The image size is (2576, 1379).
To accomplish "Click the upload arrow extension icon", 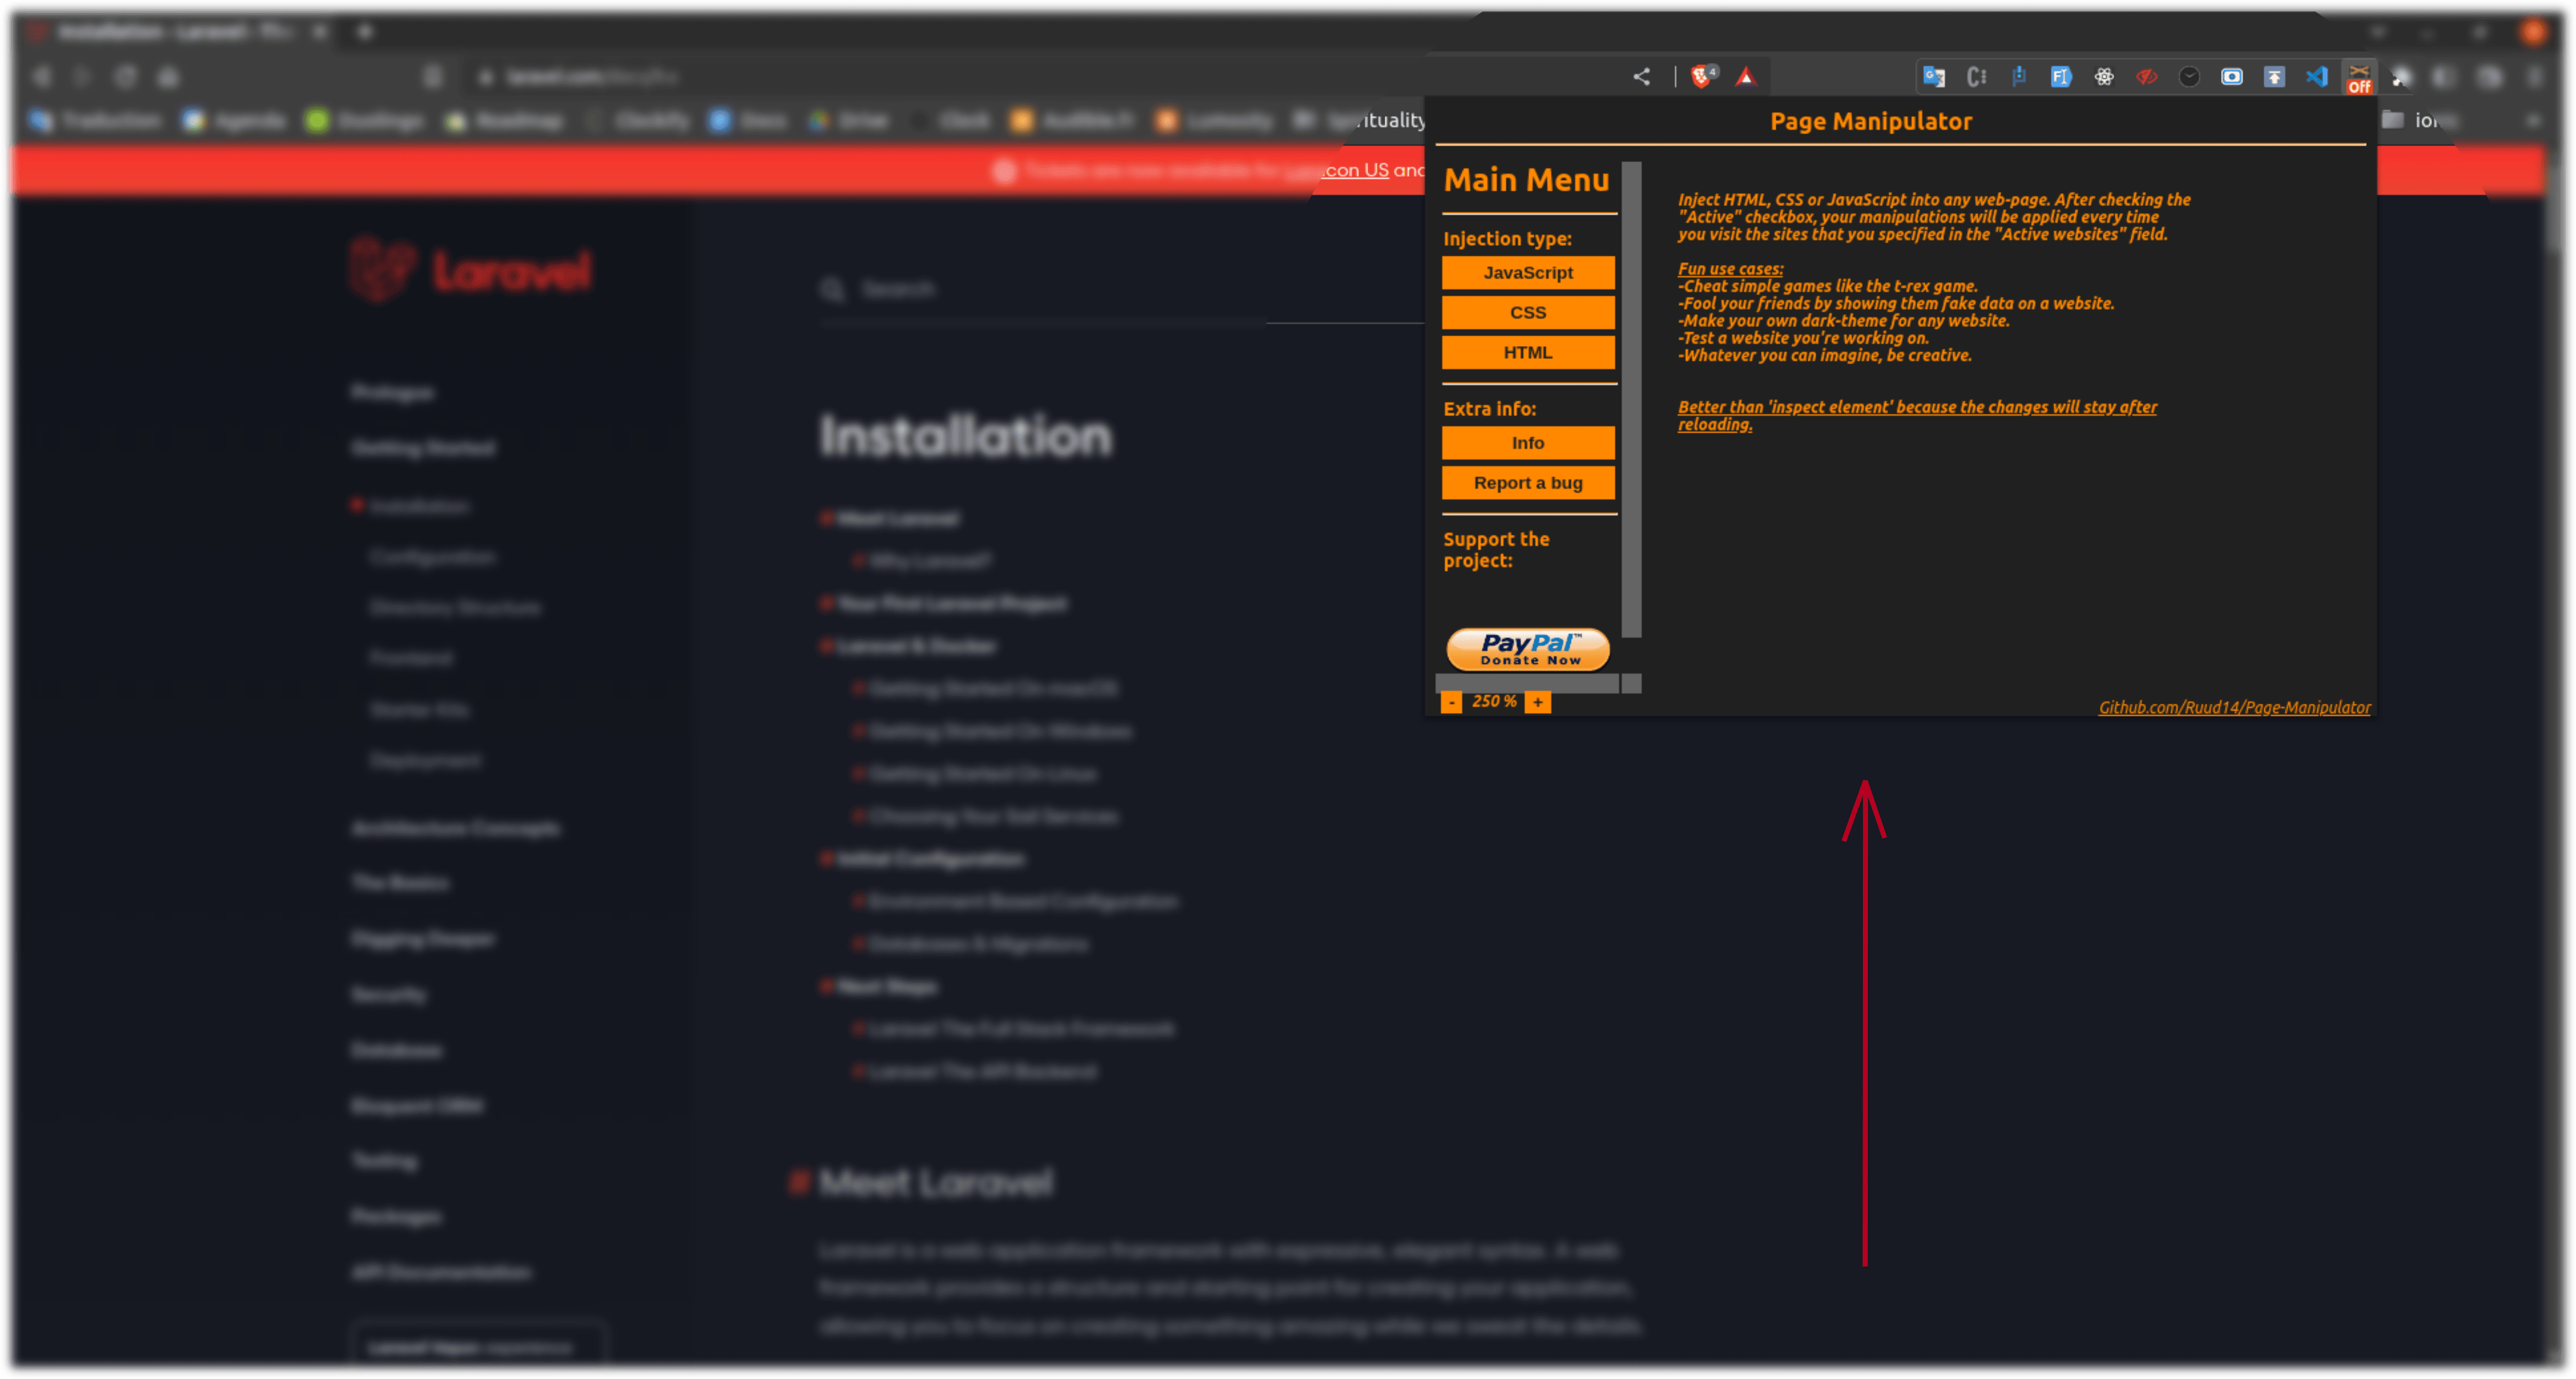I will click(x=2274, y=77).
